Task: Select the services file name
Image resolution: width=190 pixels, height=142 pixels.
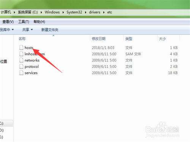Action: pyautogui.click(x=31, y=73)
